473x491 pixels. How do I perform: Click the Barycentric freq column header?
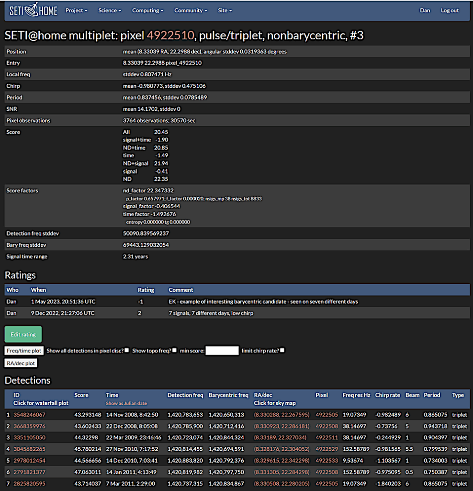point(228,395)
